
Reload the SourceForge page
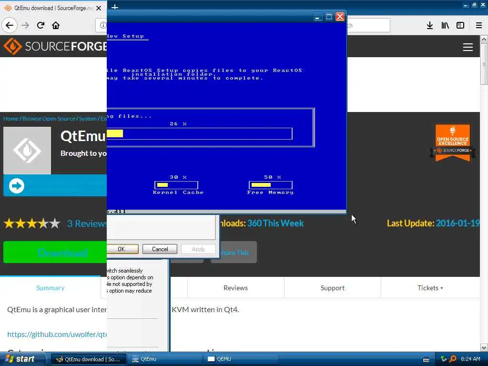tap(41, 25)
